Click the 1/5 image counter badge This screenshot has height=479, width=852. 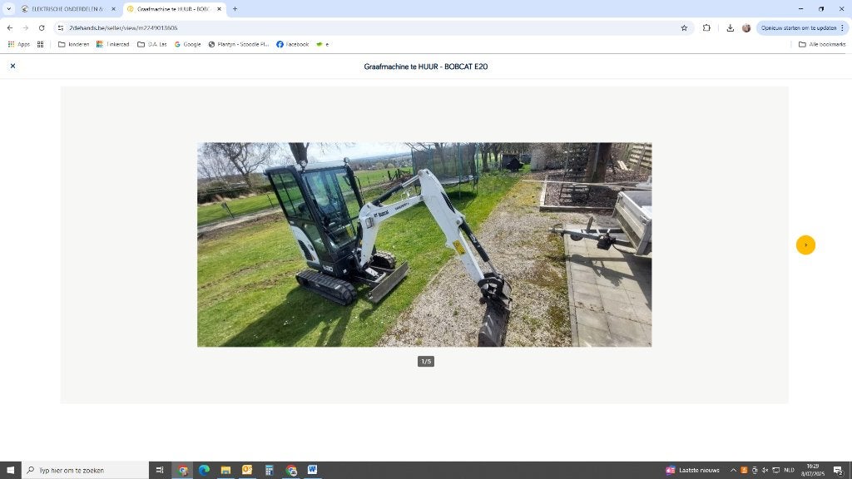tap(425, 361)
